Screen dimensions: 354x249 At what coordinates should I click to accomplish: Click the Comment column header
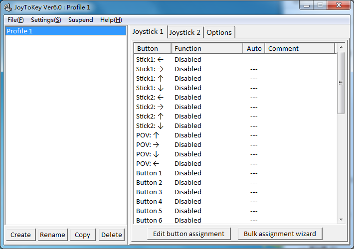point(300,48)
